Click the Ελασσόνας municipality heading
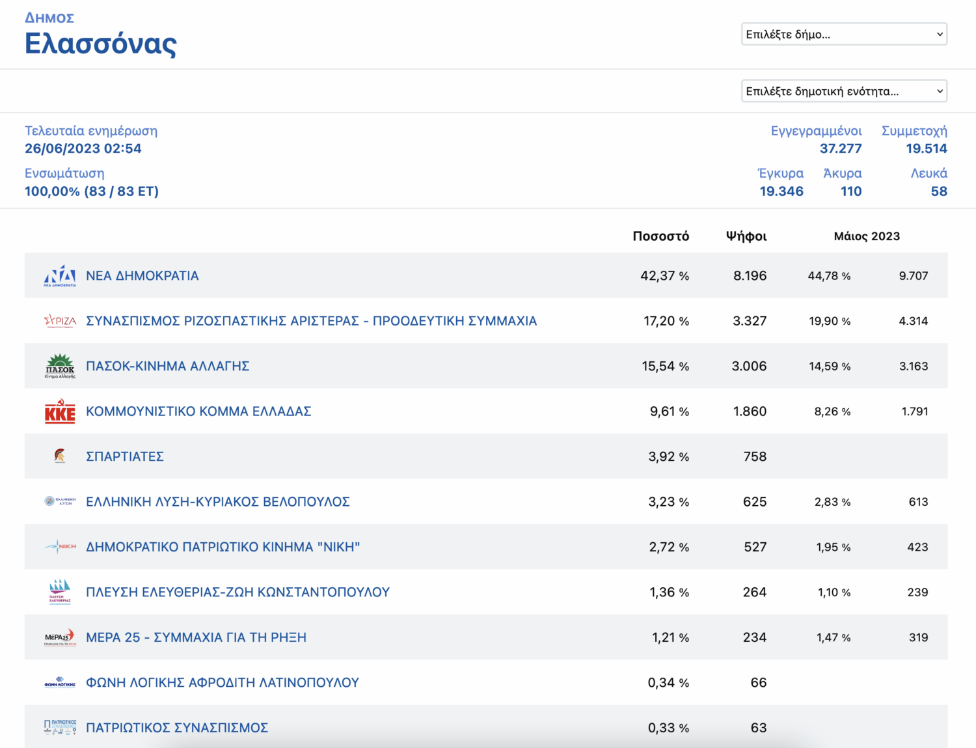The width and height of the screenshot is (976, 748). tap(101, 44)
